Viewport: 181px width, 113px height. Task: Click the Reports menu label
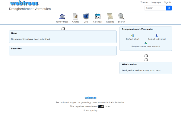[x=110, y=22]
